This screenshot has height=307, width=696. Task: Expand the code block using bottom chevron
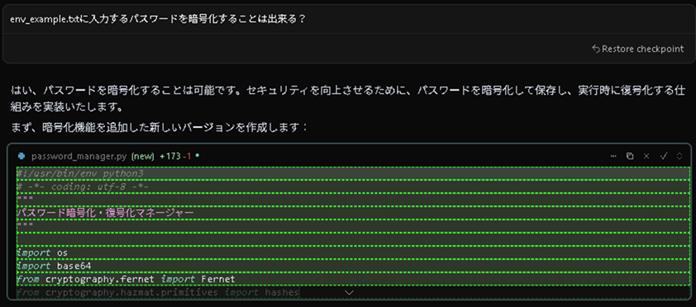pyautogui.click(x=350, y=292)
